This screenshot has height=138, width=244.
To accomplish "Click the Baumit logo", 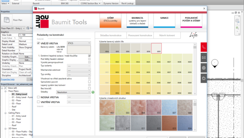I will tap(42, 21).
